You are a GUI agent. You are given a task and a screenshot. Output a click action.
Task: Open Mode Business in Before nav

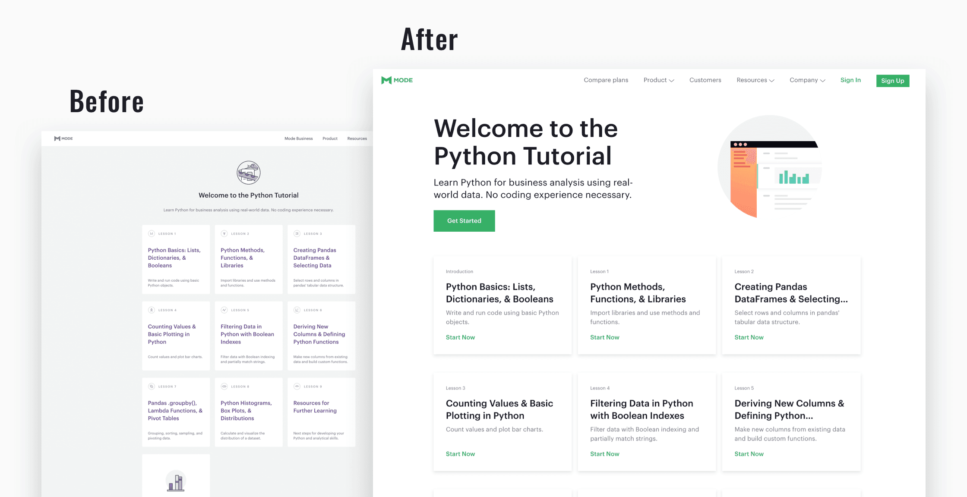(x=298, y=138)
